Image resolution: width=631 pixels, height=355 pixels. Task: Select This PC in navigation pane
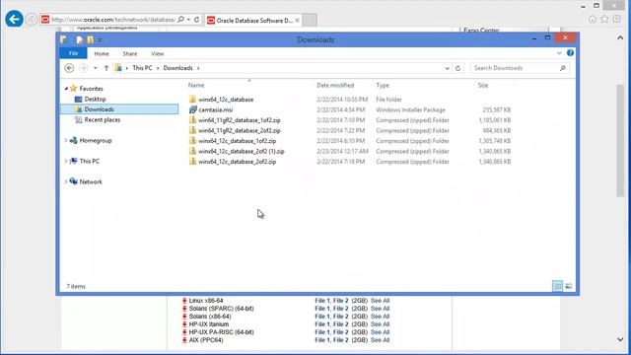90,161
